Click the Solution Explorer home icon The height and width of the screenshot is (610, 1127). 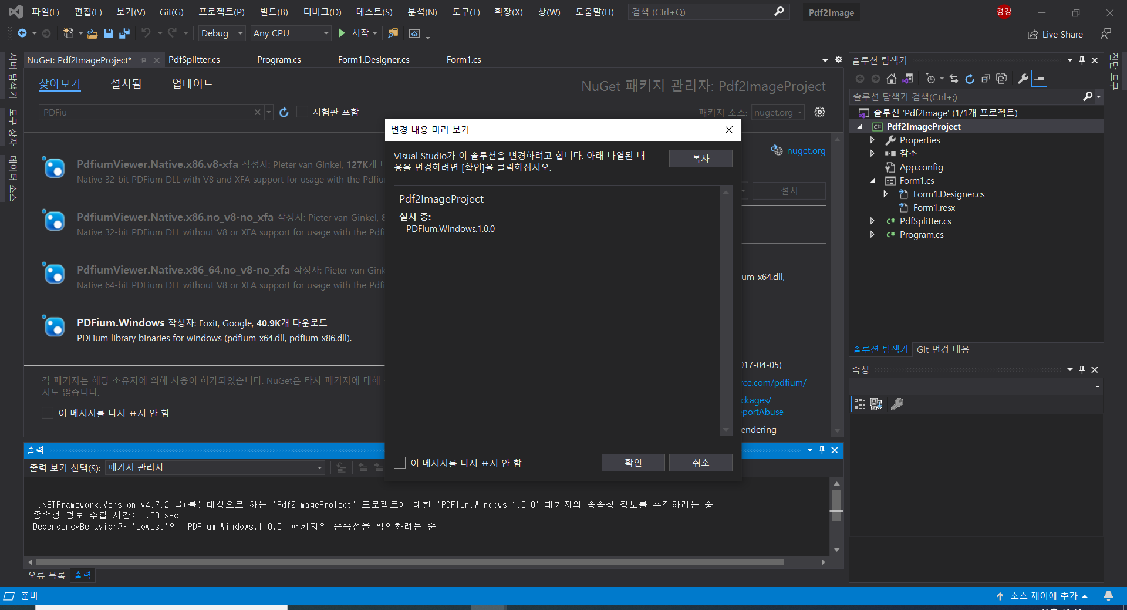(892, 79)
